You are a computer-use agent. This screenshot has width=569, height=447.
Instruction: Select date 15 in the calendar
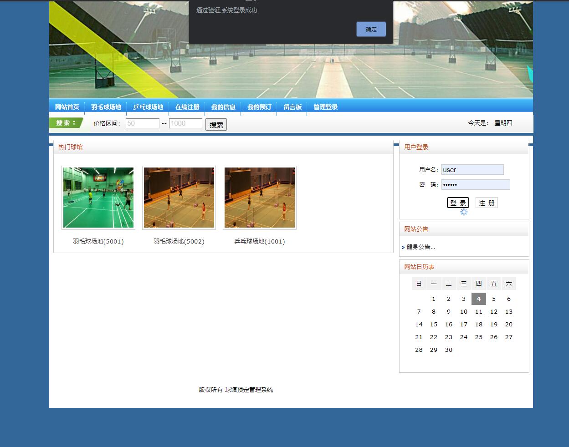[x=434, y=325]
